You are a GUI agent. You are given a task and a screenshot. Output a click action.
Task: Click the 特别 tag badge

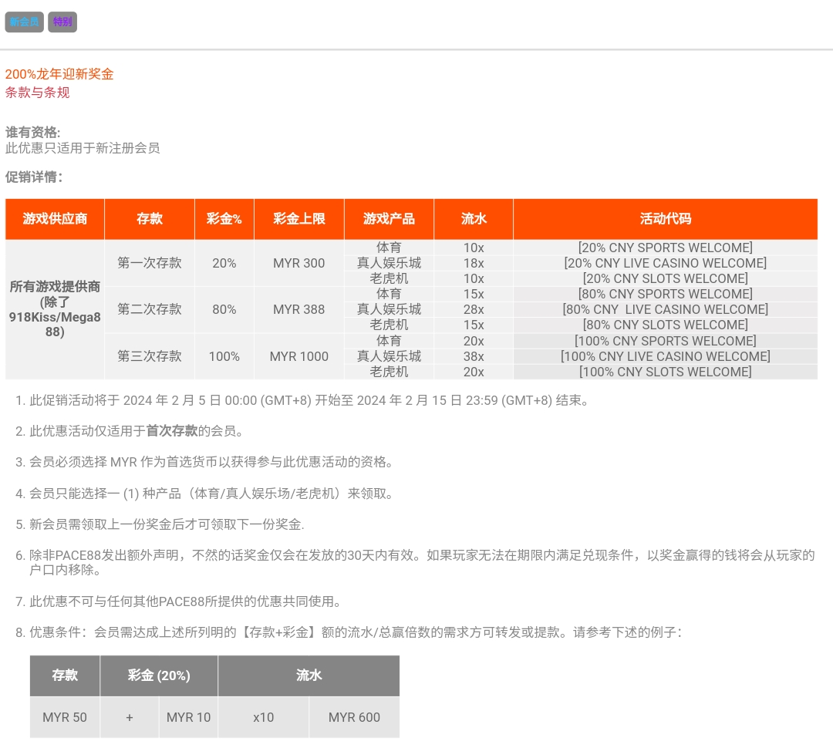[62, 22]
